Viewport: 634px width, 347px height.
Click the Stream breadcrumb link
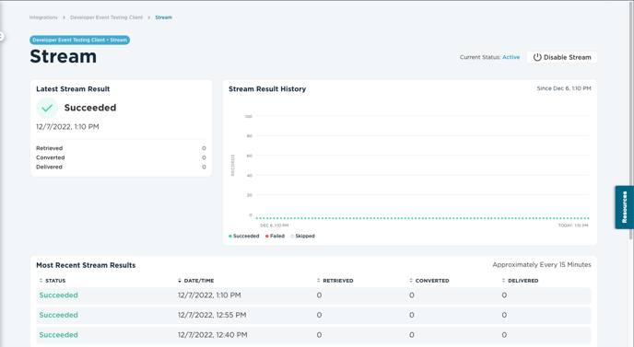(x=164, y=17)
